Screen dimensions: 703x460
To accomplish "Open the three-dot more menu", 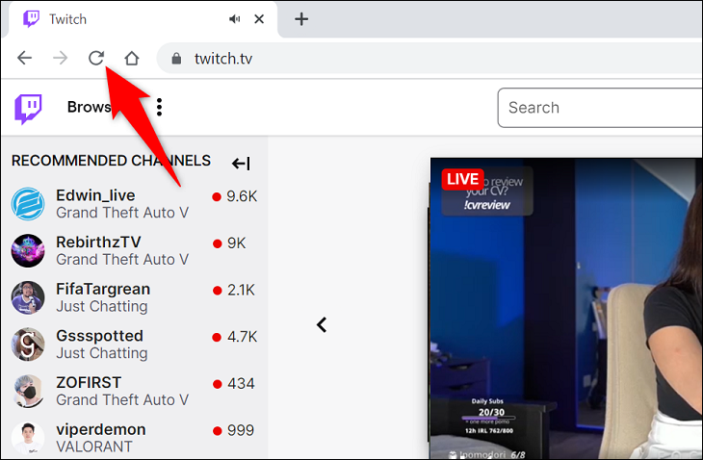I will pyautogui.click(x=159, y=107).
